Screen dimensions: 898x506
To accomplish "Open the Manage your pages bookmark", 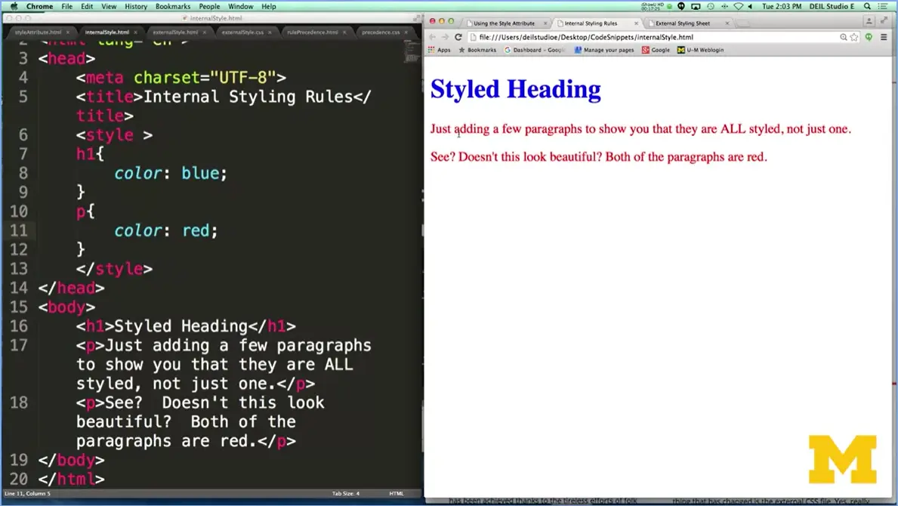I will click(x=603, y=50).
